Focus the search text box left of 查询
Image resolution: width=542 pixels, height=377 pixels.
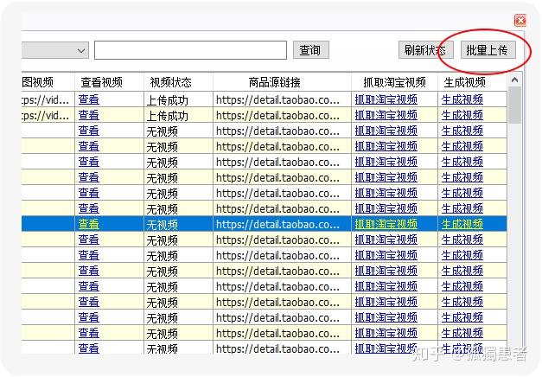pyautogui.click(x=190, y=50)
